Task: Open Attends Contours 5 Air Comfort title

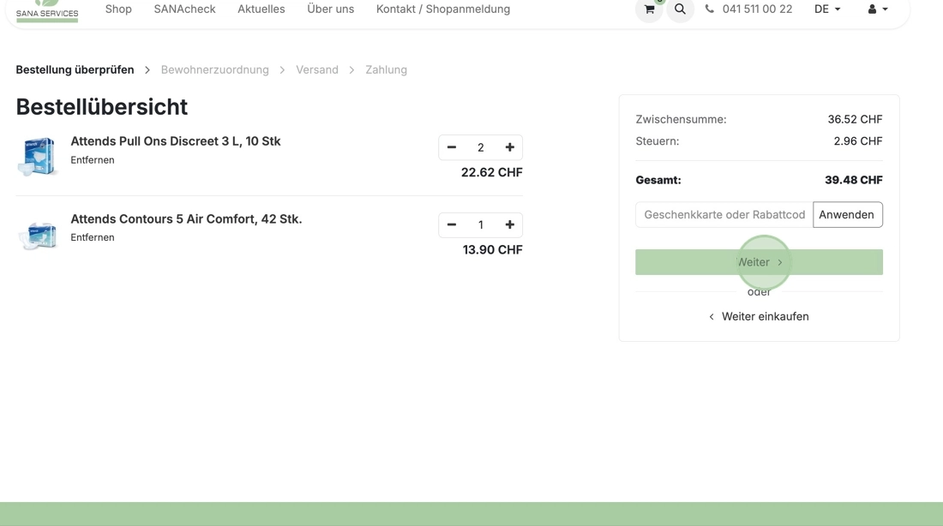Action: (186, 218)
